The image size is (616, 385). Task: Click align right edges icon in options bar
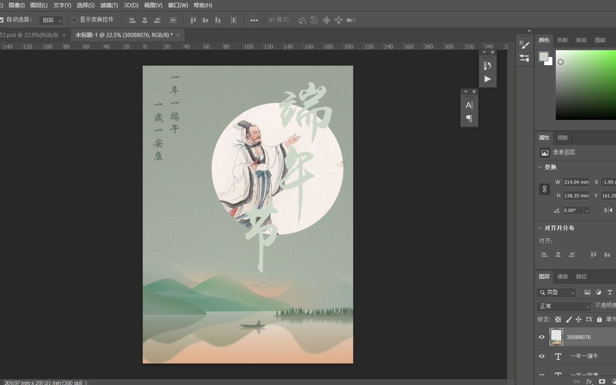pos(157,20)
